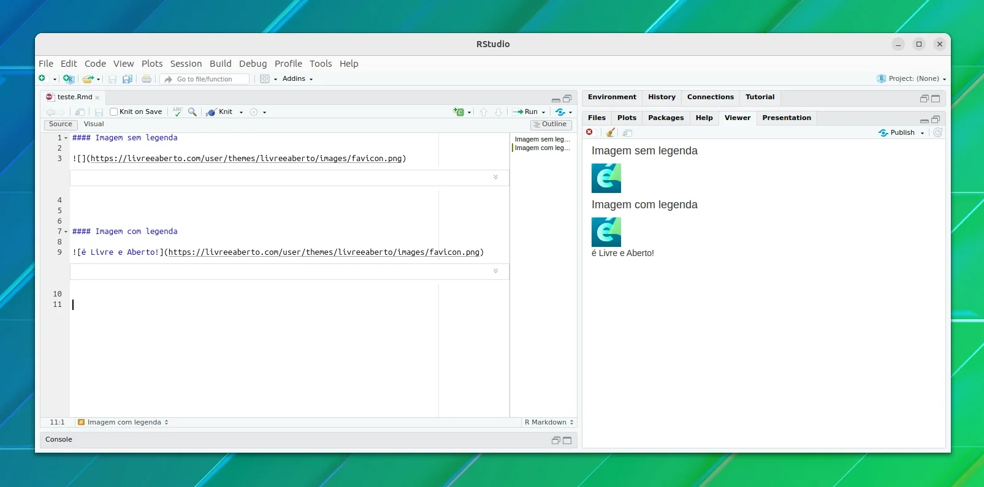Image resolution: width=984 pixels, height=487 pixels.
Task: Collapse the image preview under line 3
Action: [495, 177]
